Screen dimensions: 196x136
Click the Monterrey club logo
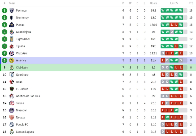(12, 18)
